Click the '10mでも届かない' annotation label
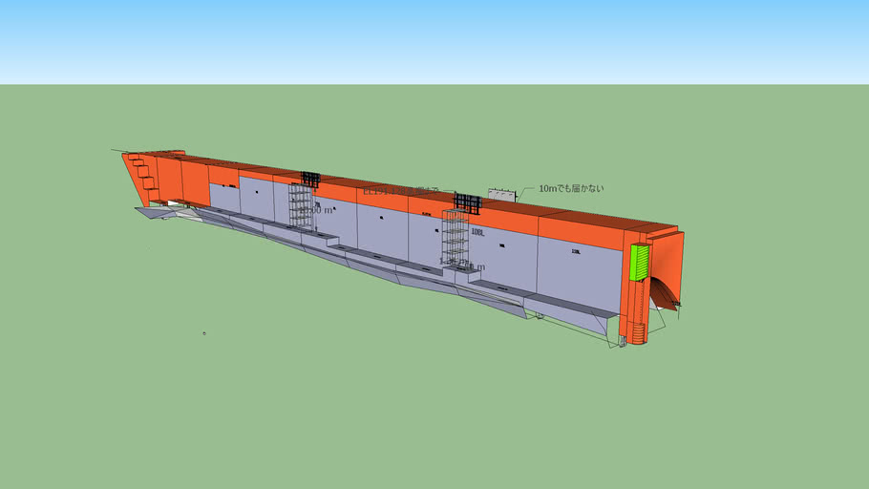This screenshot has height=489, width=869. pyautogui.click(x=571, y=188)
